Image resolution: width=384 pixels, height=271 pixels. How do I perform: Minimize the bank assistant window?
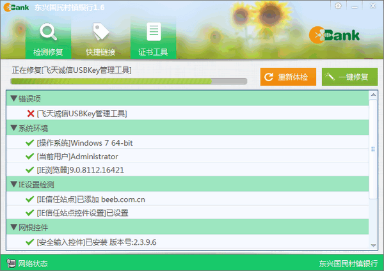[355, 6]
